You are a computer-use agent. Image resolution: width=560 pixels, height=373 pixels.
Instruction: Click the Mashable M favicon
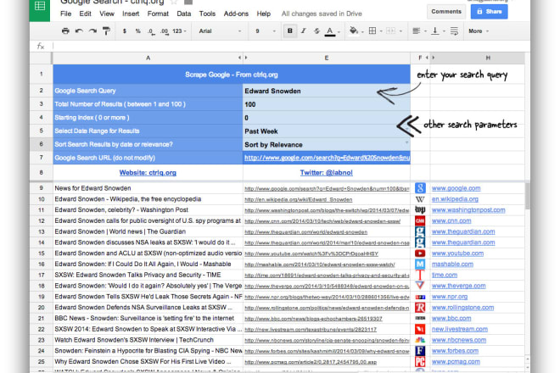[x=420, y=264]
